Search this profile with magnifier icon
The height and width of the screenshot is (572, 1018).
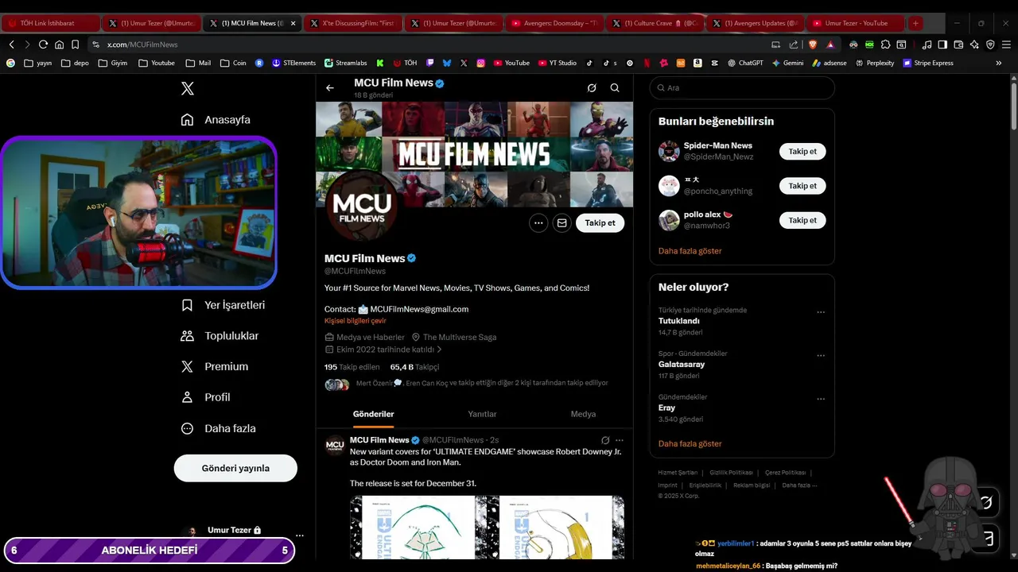615,88
